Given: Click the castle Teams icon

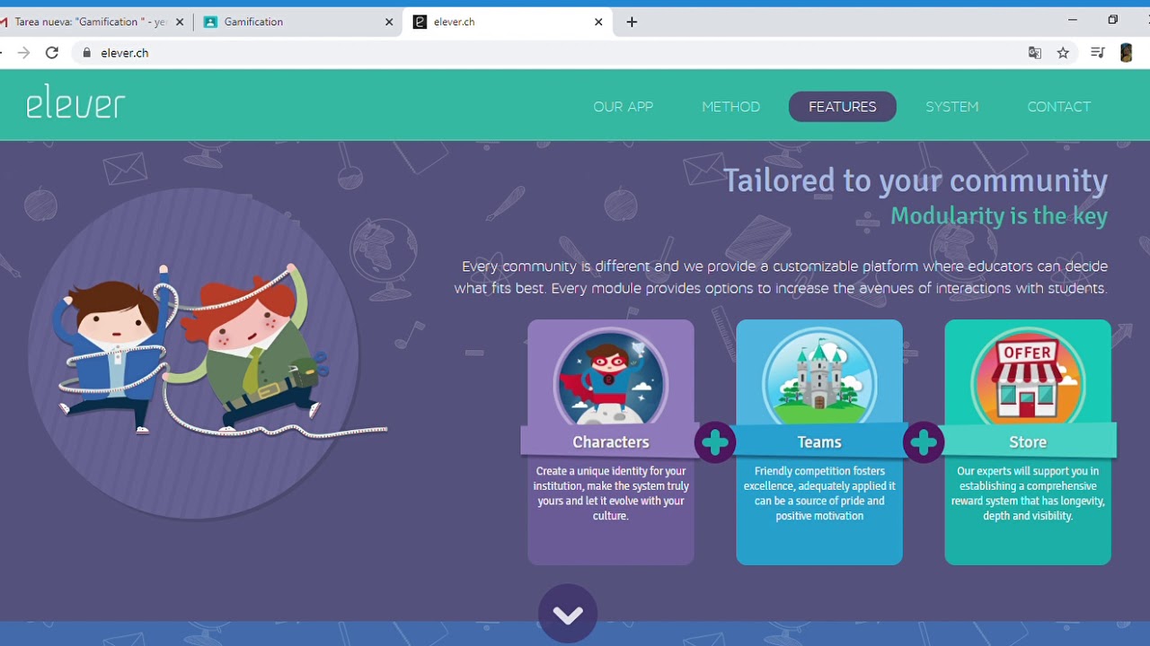Looking at the screenshot, I should pos(818,377).
